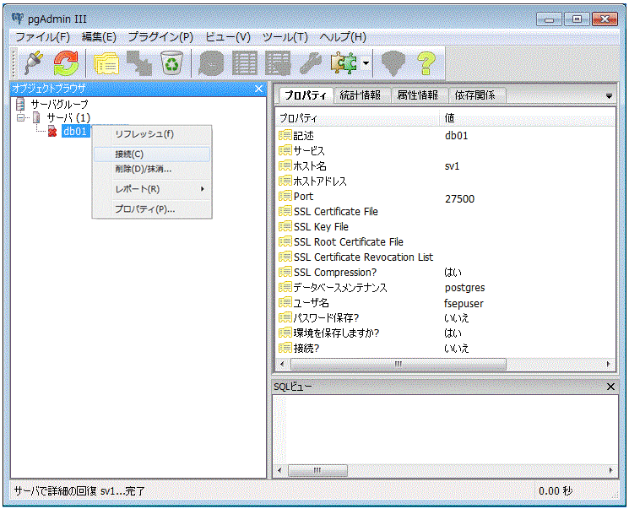
Task: Select the SSL Compression? row
Action: [446, 273]
